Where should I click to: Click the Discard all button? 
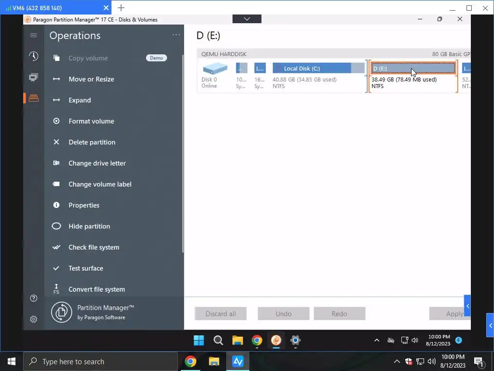click(220, 314)
